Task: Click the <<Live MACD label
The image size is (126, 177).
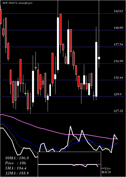Action: [x=106, y=170]
